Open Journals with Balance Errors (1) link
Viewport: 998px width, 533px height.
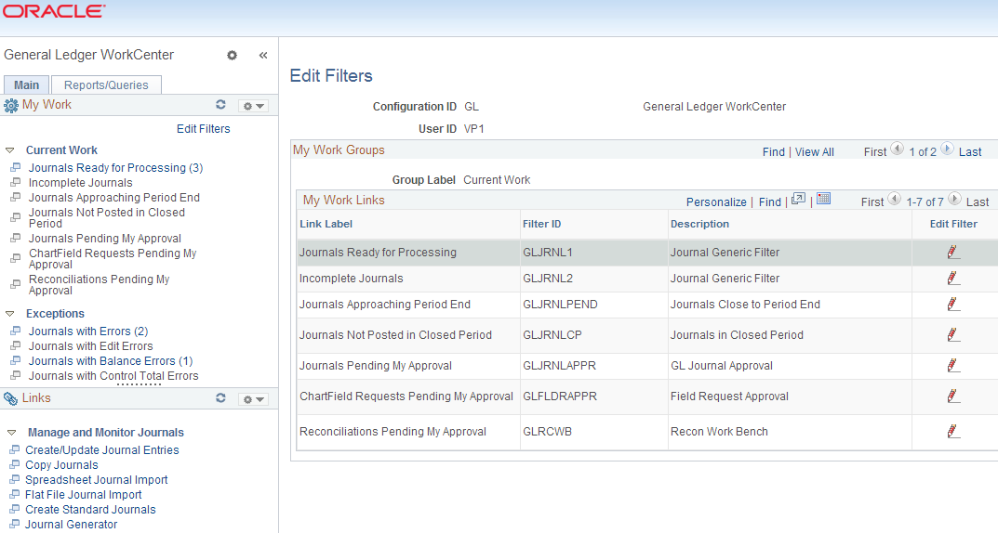click(111, 361)
